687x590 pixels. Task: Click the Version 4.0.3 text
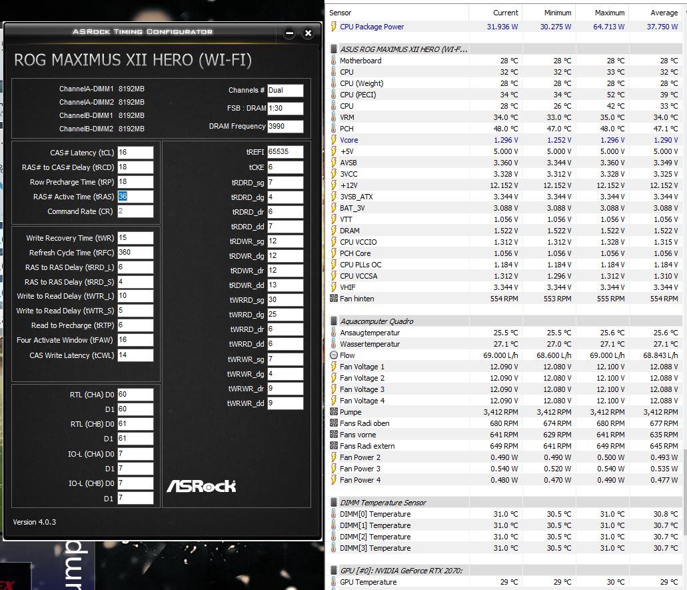[34, 522]
